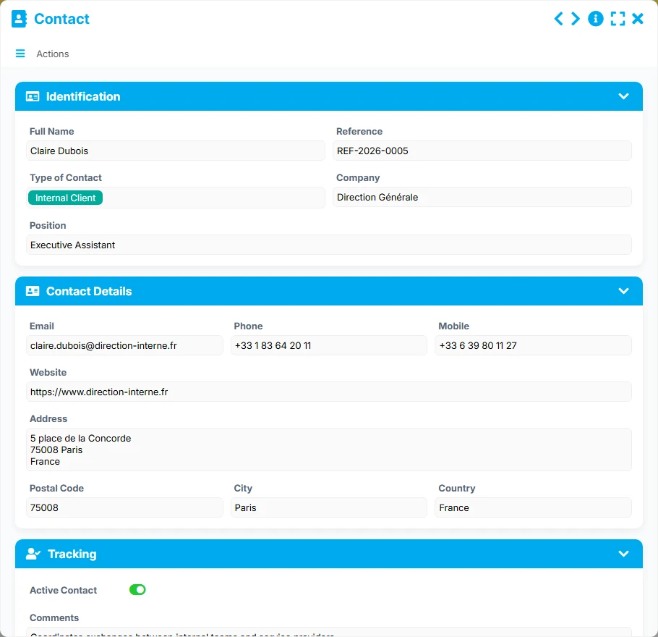Expand the form to fullscreen
Screen dimensions: 658x637
pyautogui.click(x=618, y=19)
